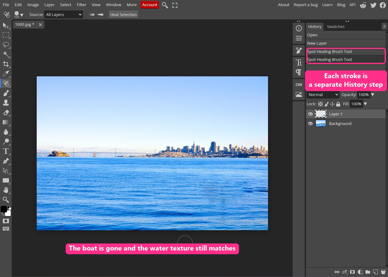Viewport: 388px width, 277px height.
Task: Click the Heal Selection button
Action: pos(123,14)
